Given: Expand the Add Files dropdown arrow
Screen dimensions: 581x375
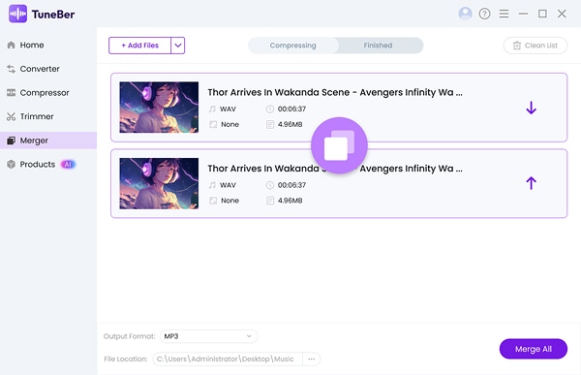Looking at the screenshot, I should point(178,46).
